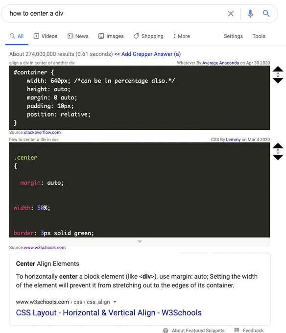Open CSS Layout Horizontal & Vertical Align result
Viewport: 286px width, 333px height.
pyautogui.click(x=109, y=312)
